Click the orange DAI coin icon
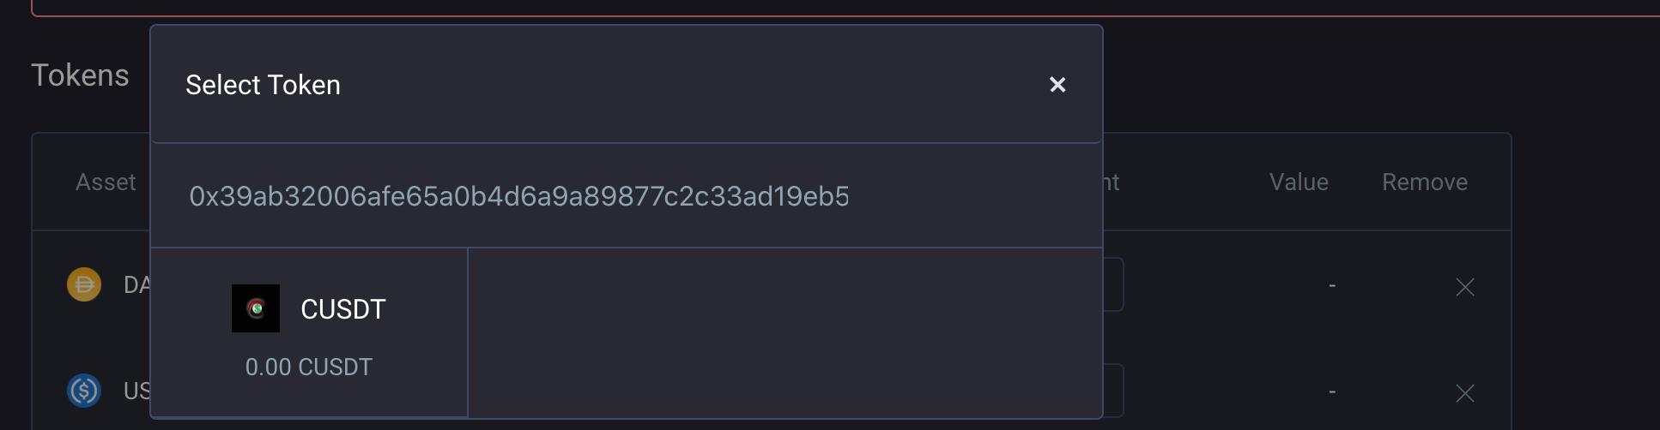1660x430 pixels. (84, 284)
